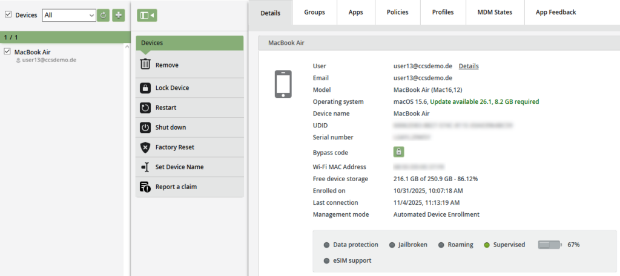Screen dimensions: 620x276
Task: Click the Restart circular arrow icon
Action: click(145, 108)
